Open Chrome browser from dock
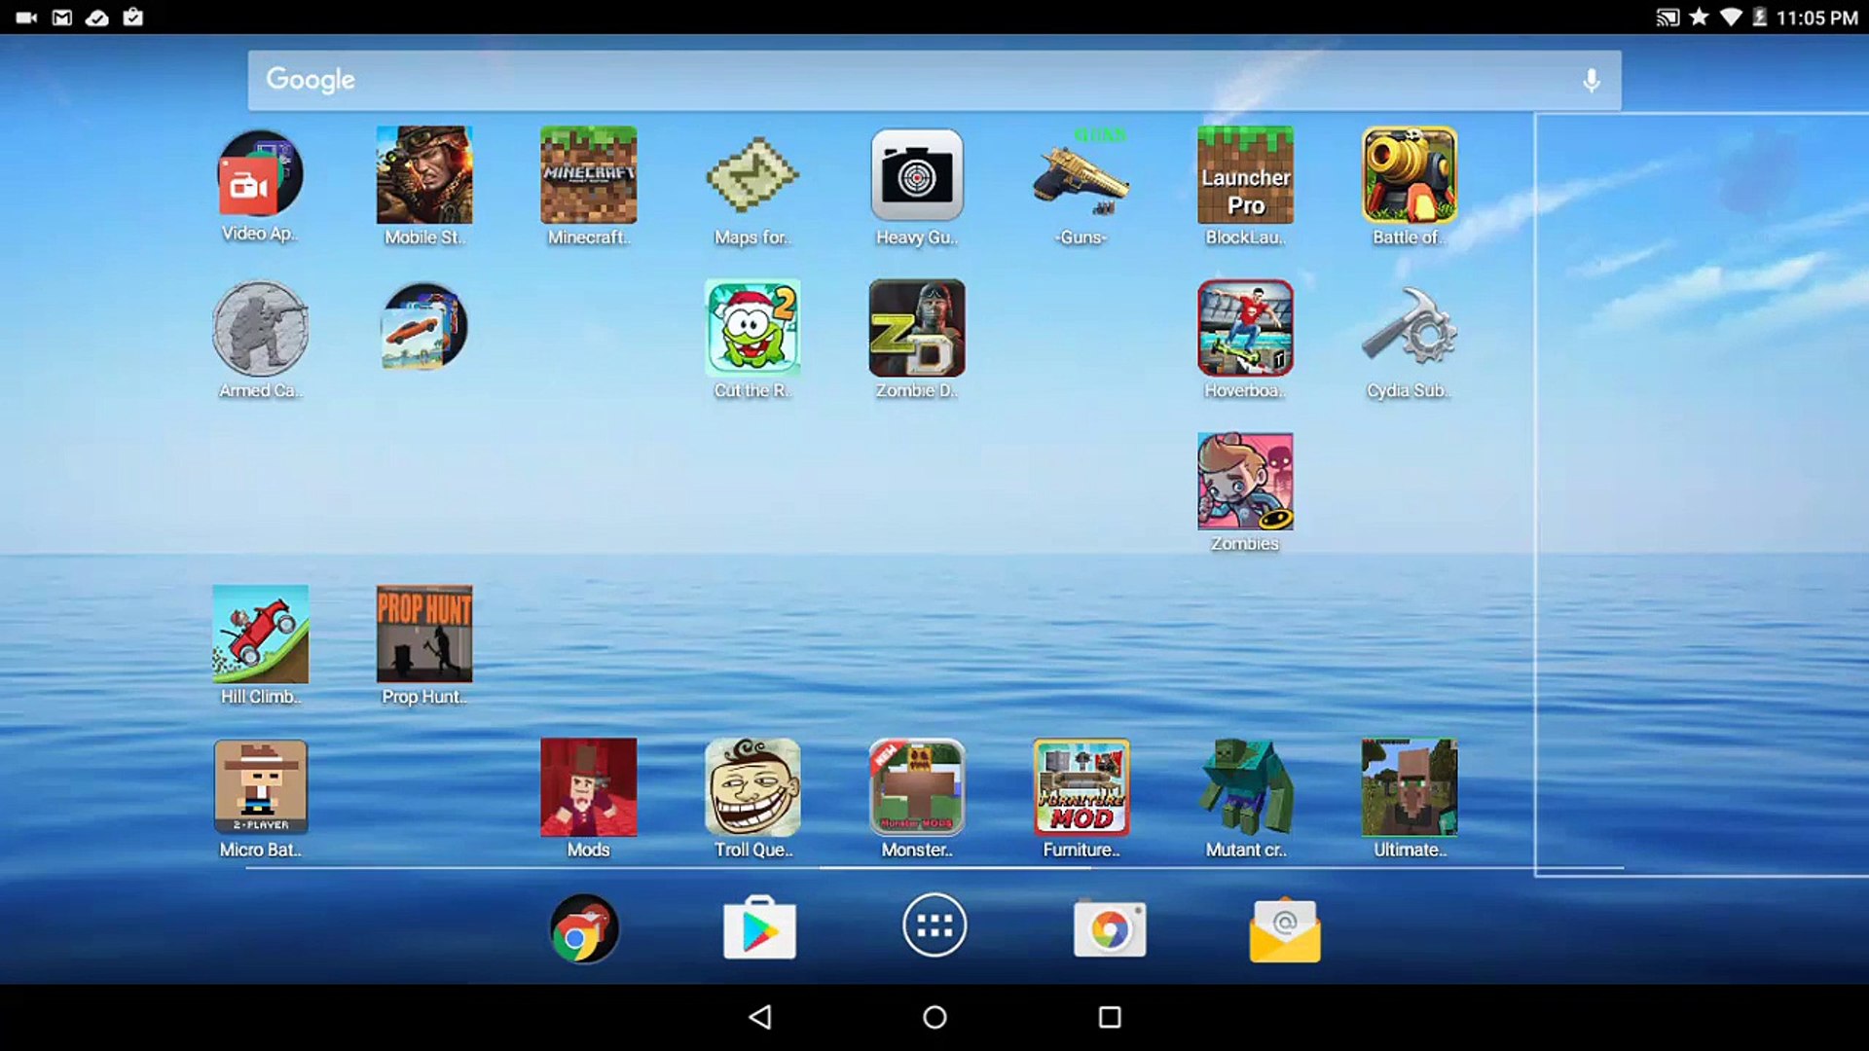Screen dimensions: 1869x1051 pyautogui.click(x=584, y=928)
